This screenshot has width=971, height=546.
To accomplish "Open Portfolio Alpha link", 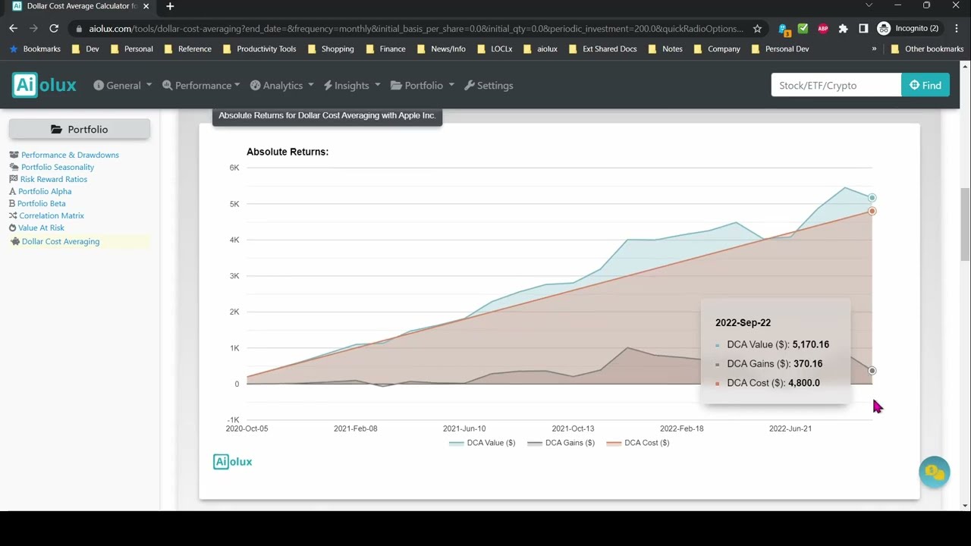I will 45,191.
